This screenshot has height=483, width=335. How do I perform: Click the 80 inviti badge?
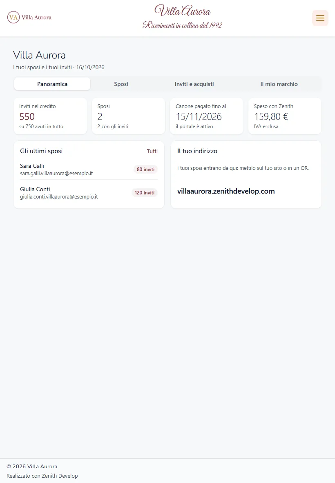coord(146,169)
